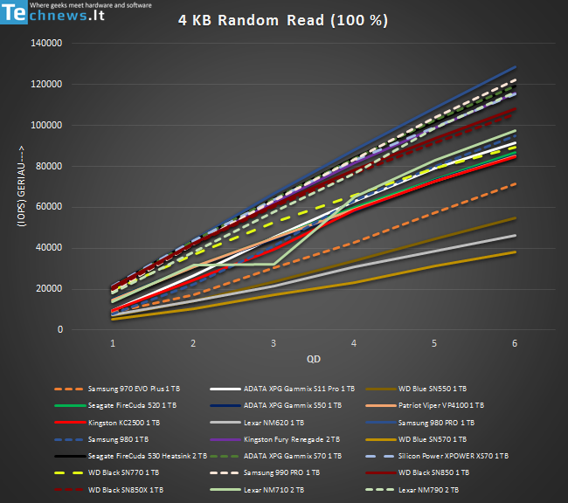Click y-axis value 120000

46,84
